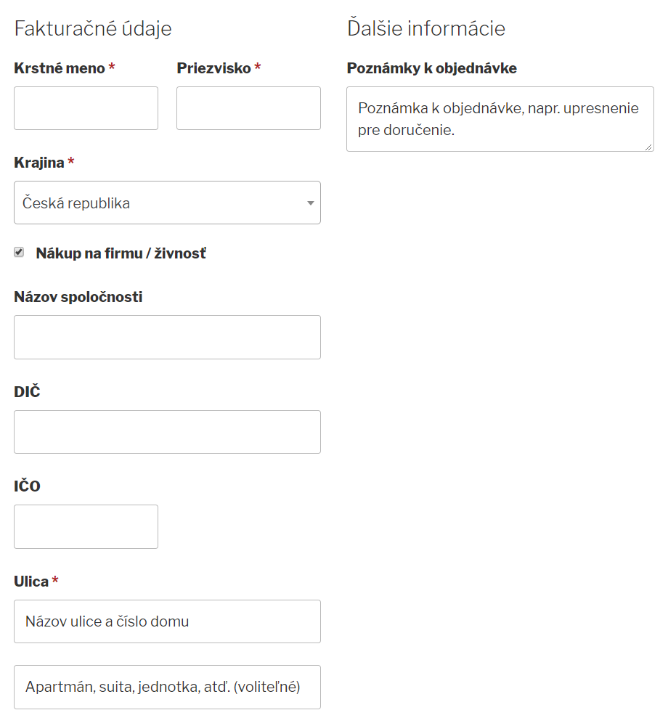Click the DIČ input field
Viewport: 668px width, 726px height.
167,432
